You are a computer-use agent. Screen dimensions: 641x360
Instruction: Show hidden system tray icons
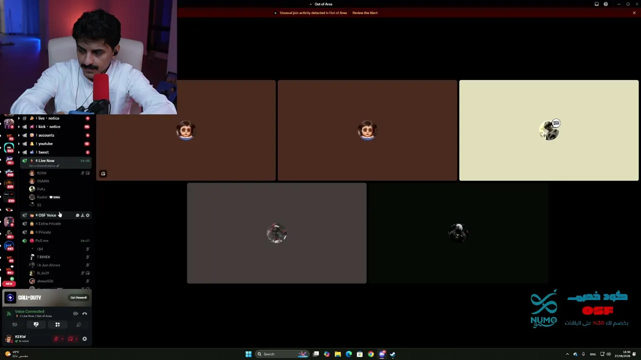567,354
